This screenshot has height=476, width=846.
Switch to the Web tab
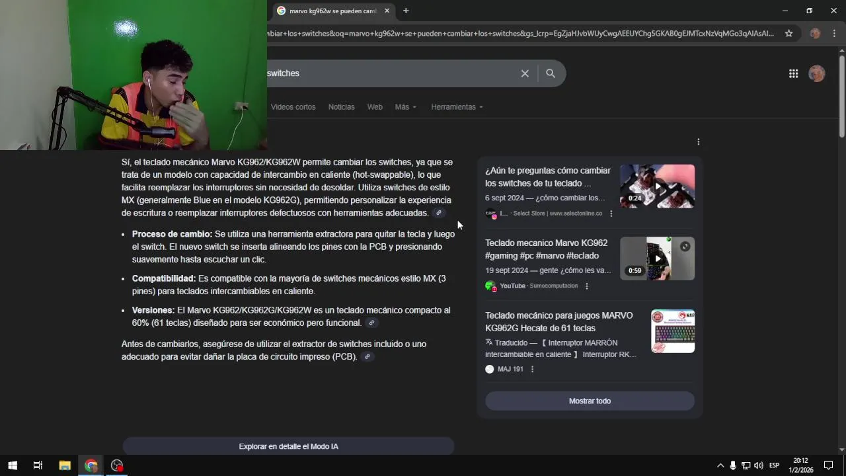(375, 107)
